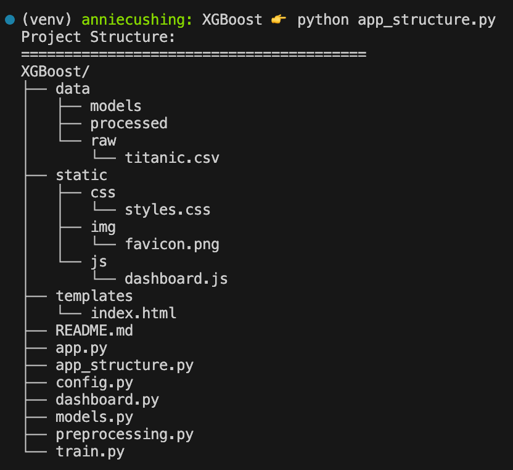Viewport: 513px width, 470px height.
Task: Click 'python app_structure.py' command text
Action: coord(396,20)
